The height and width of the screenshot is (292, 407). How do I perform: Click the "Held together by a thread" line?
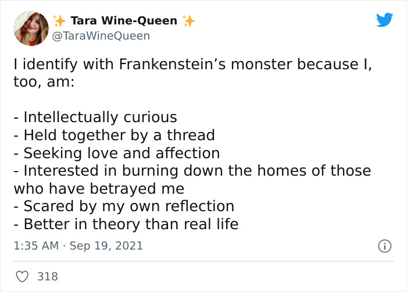(115, 135)
